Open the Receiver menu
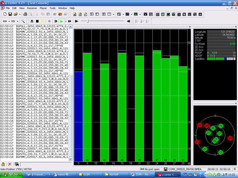Image resolution: width=238 pixels, height=178 pixels. pyautogui.click(x=32, y=8)
